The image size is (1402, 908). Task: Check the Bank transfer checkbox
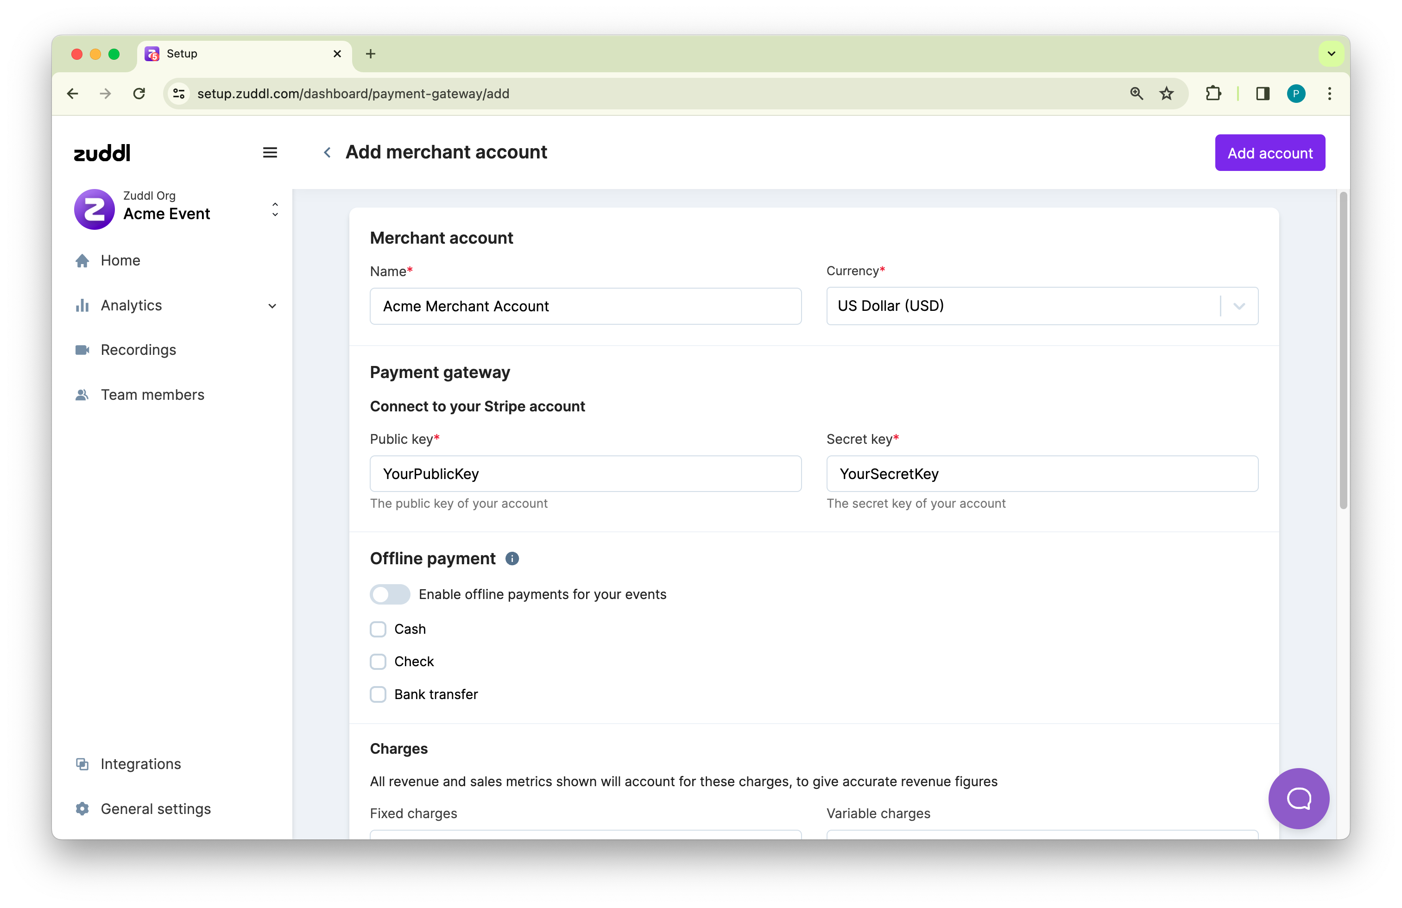tap(378, 694)
